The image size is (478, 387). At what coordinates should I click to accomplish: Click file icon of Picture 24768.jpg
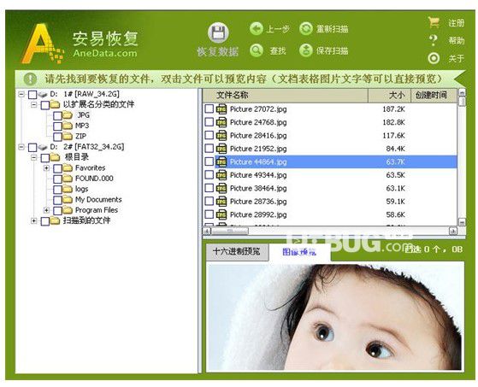click(221, 122)
